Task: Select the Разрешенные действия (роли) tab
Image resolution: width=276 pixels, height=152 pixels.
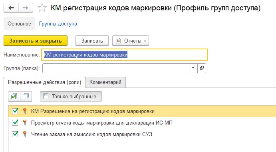Action: click(x=44, y=82)
